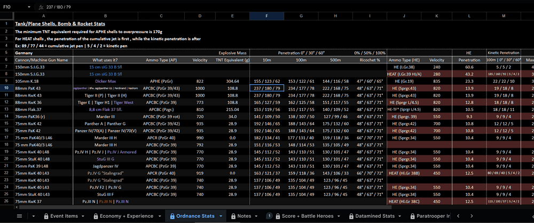Image resolution: width=534 pixels, height=223 pixels.
Task: Open the Datamined Stats tab dropdown arrow
Action: pyautogui.click(x=400, y=216)
